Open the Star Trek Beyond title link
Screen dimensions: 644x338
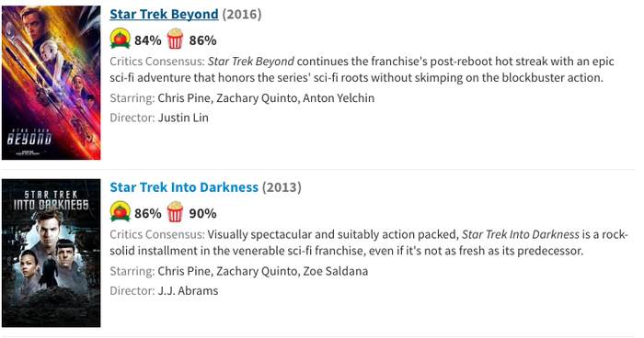point(164,15)
